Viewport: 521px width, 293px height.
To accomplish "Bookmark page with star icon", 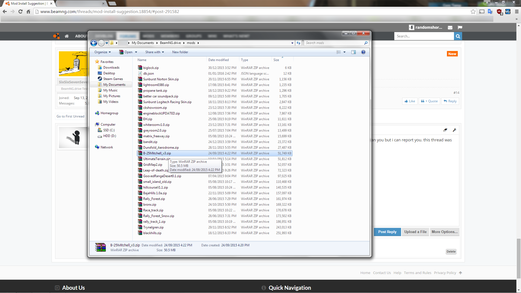I will pos(473,11).
